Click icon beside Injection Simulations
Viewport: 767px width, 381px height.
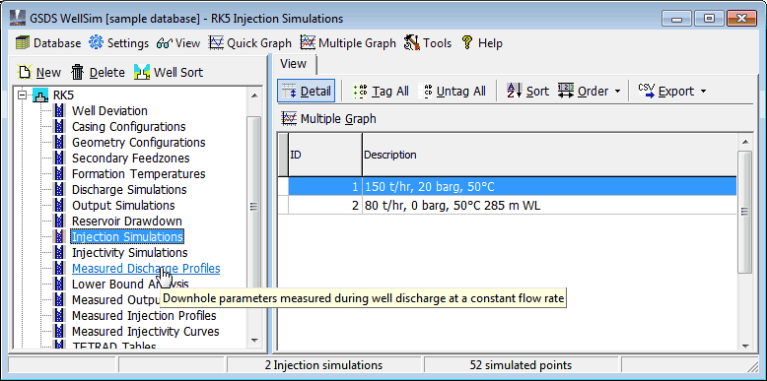[60, 237]
